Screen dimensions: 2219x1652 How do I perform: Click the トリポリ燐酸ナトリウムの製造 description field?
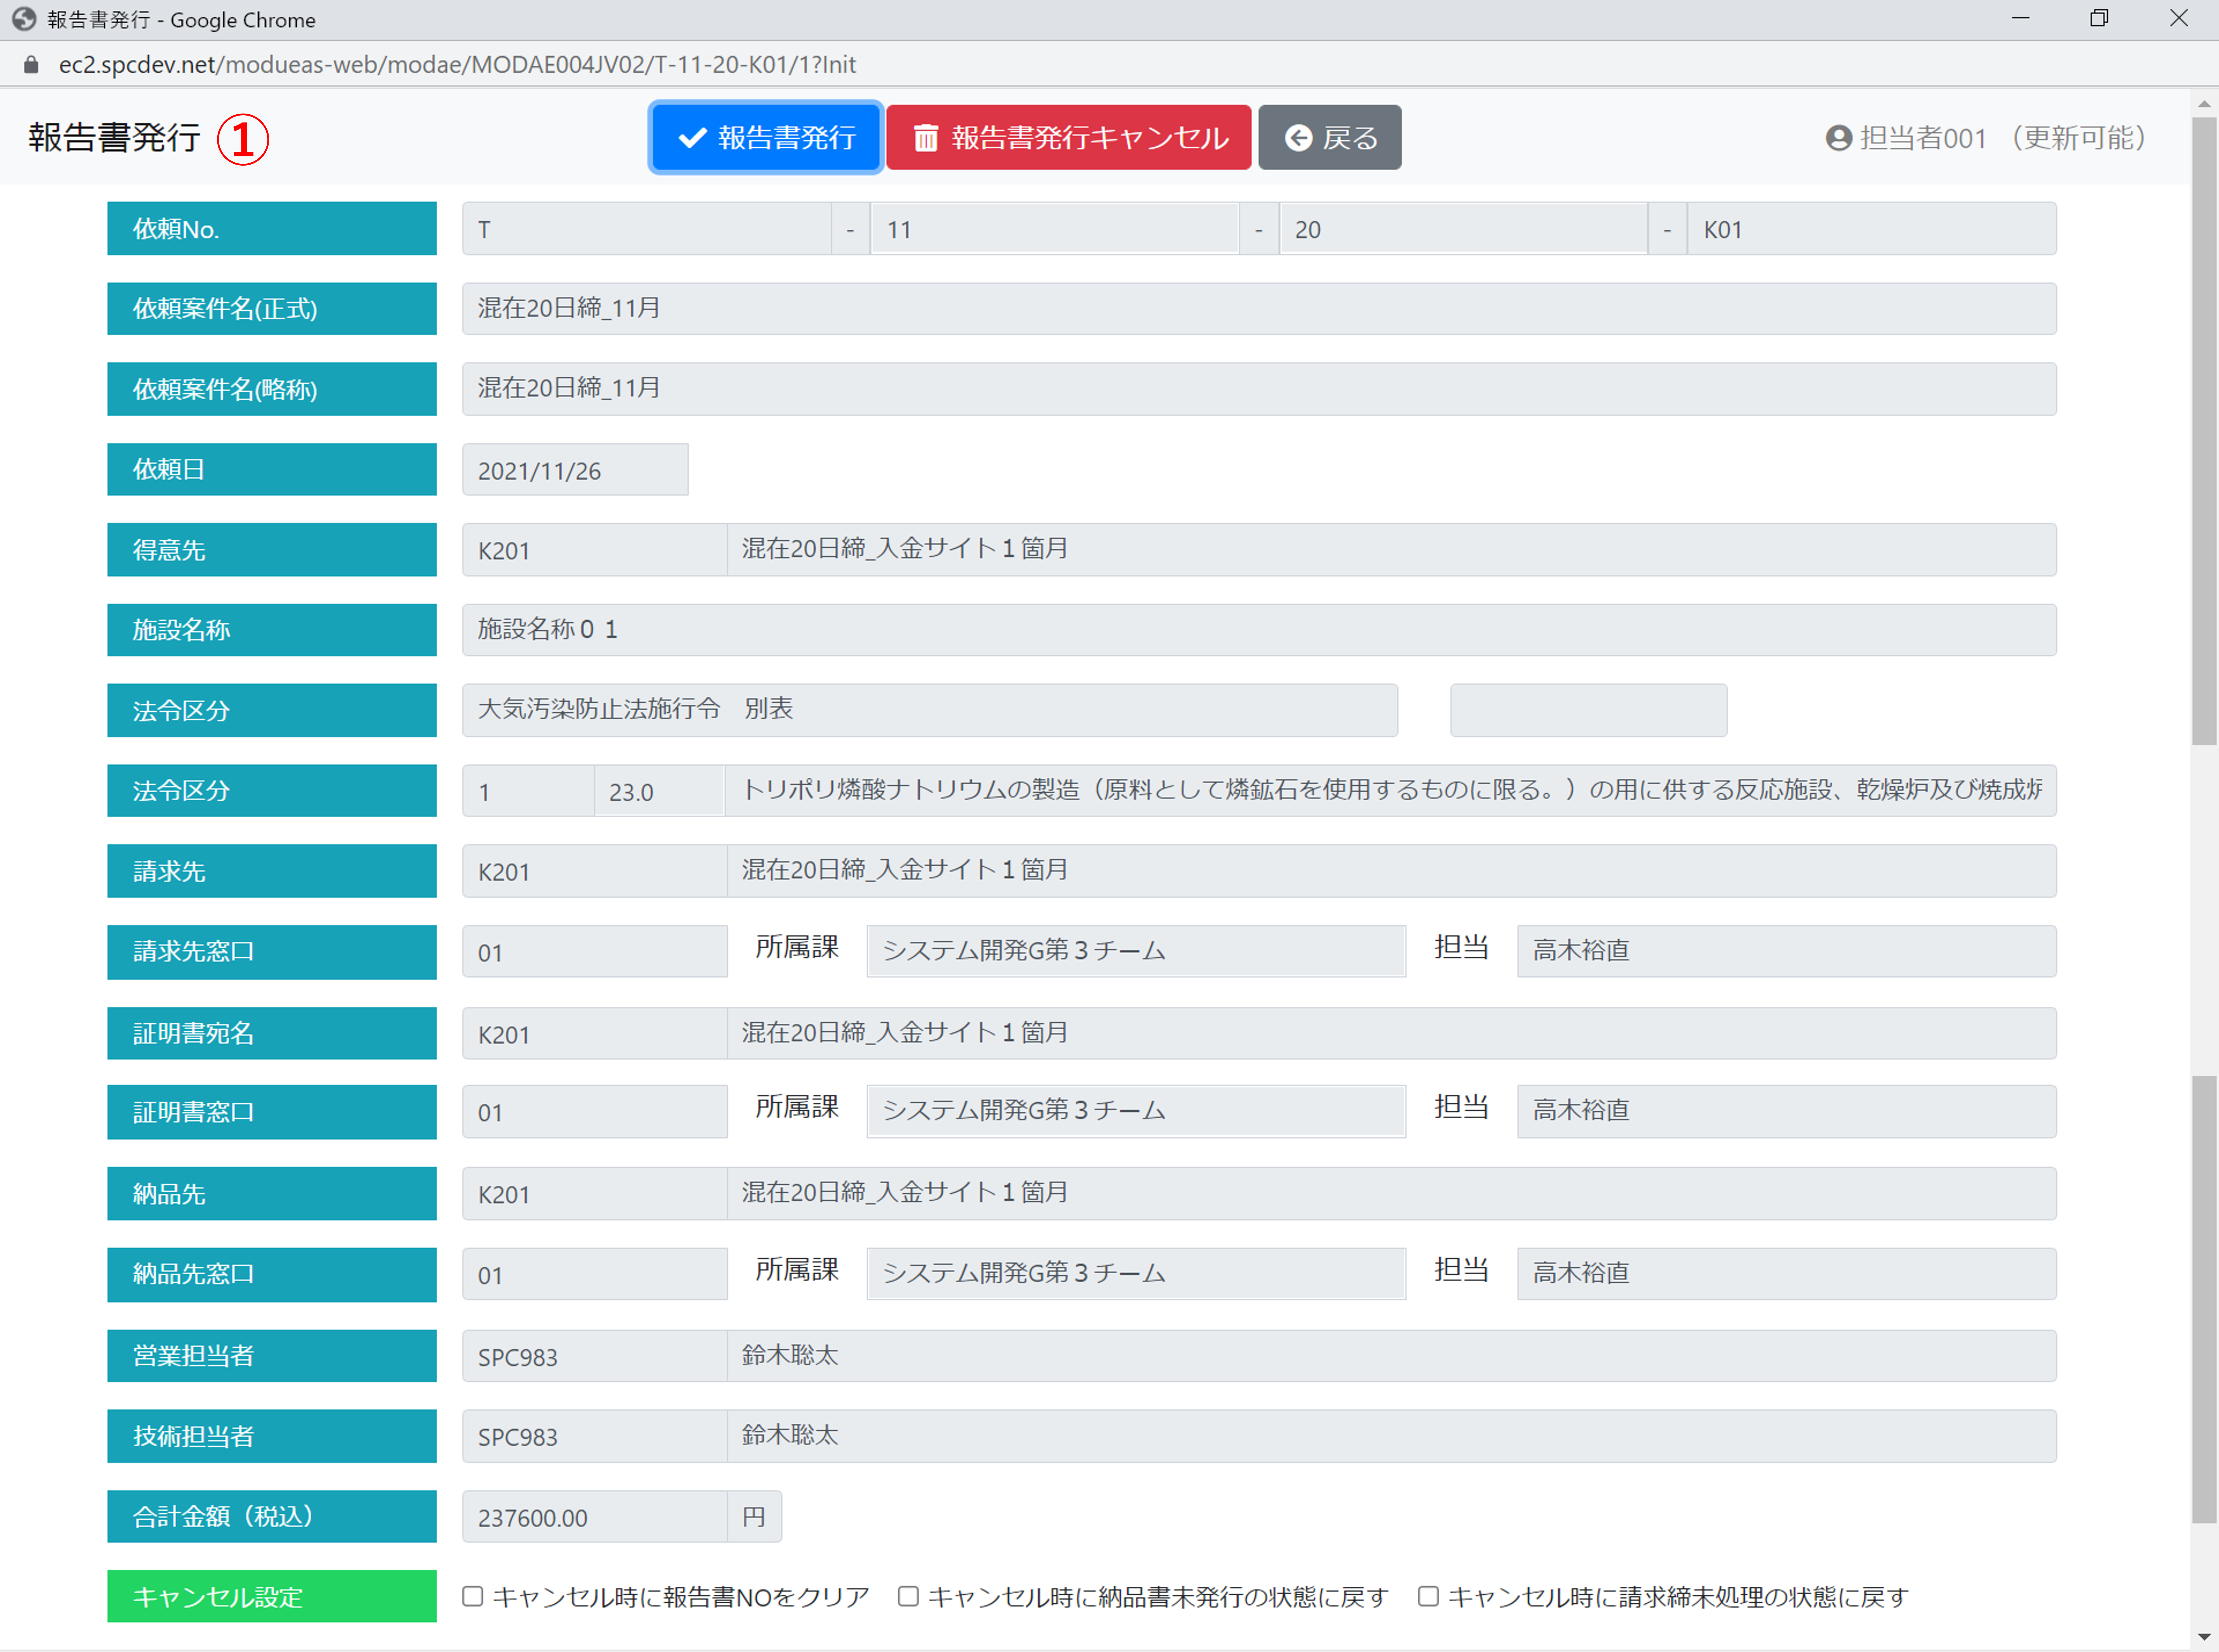point(1391,791)
